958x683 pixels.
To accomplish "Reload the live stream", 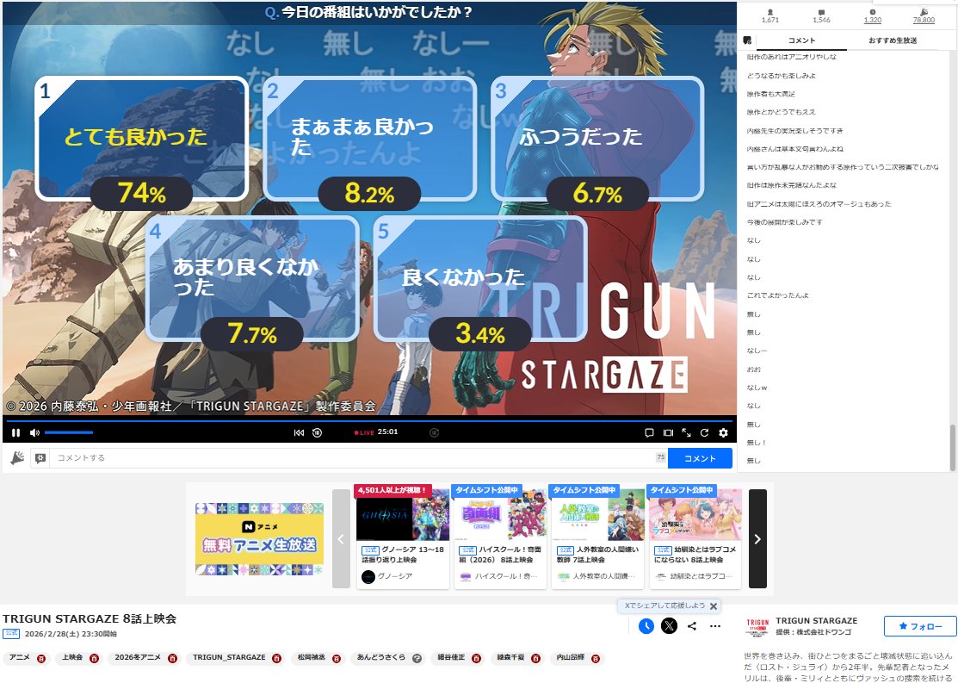I will pyautogui.click(x=704, y=433).
